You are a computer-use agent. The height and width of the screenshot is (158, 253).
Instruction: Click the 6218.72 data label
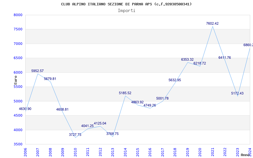[x=200, y=64]
